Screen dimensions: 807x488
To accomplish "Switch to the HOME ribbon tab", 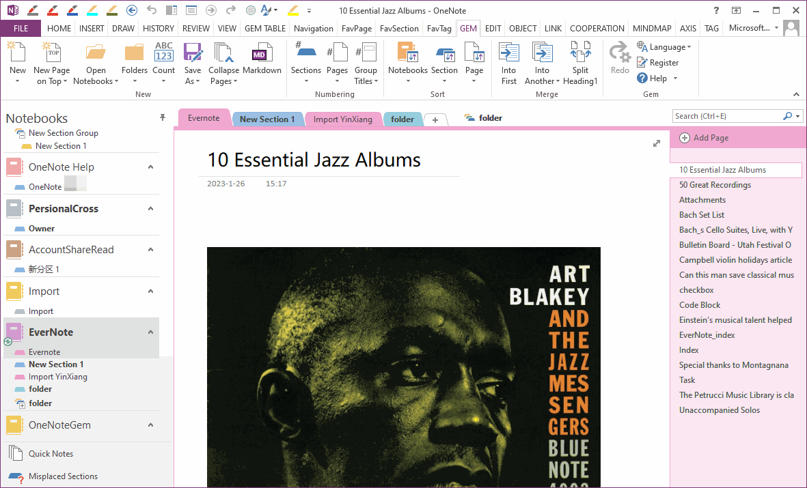I will 59,28.
